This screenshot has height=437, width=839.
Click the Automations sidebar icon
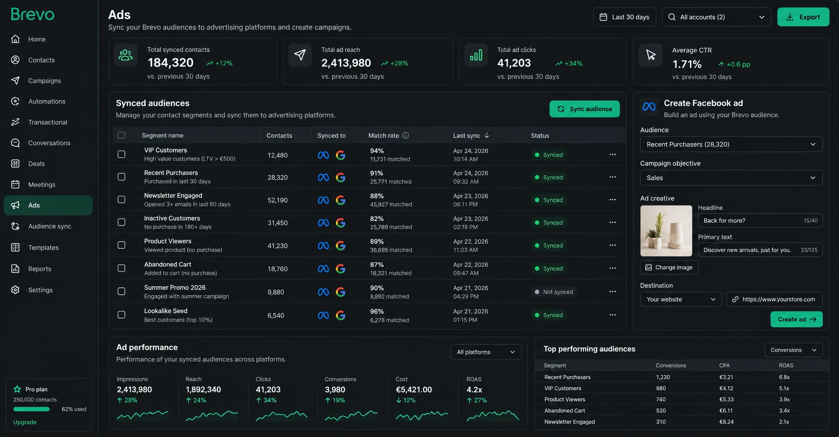[15, 101]
